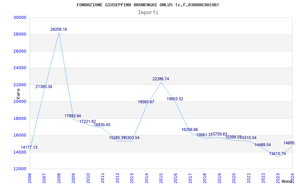Image resolution: width=296 pixels, height=185 pixels.
Task: Click x-axis year 2021
Action: (249, 178)
